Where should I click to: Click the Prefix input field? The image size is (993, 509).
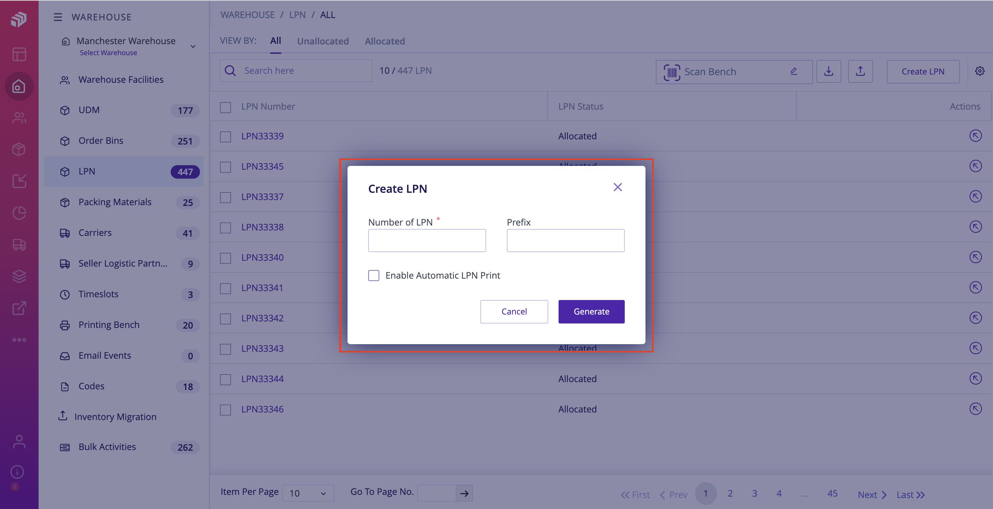[x=565, y=240]
